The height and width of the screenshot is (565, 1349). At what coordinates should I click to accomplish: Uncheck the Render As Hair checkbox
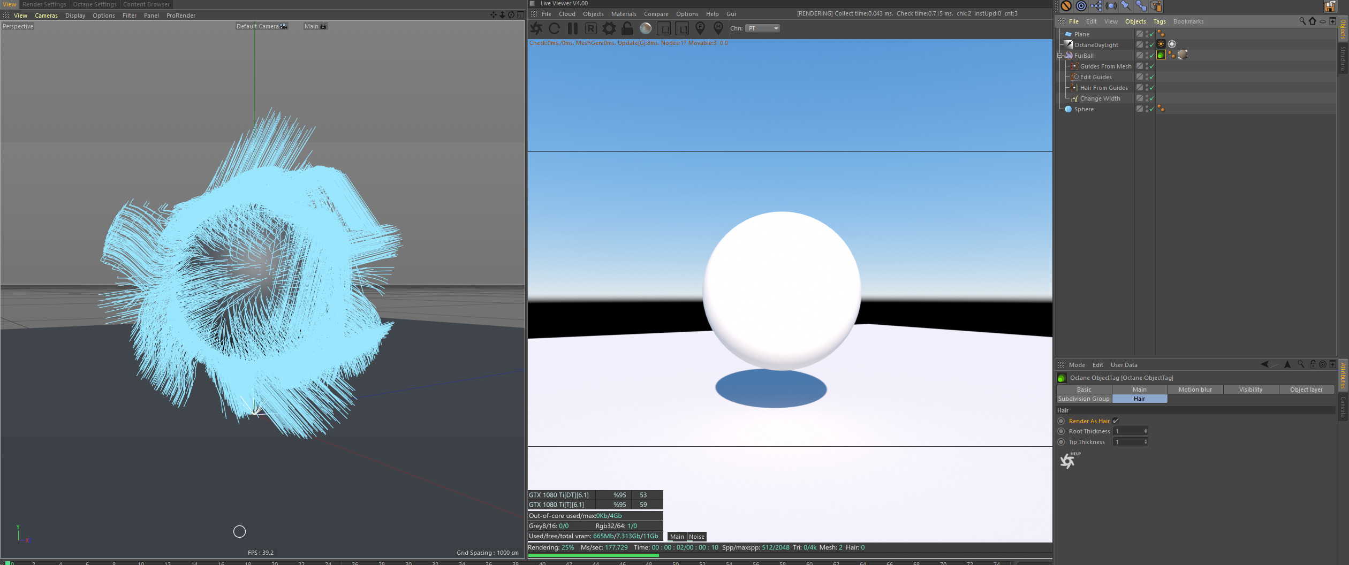click(1116, 421)
